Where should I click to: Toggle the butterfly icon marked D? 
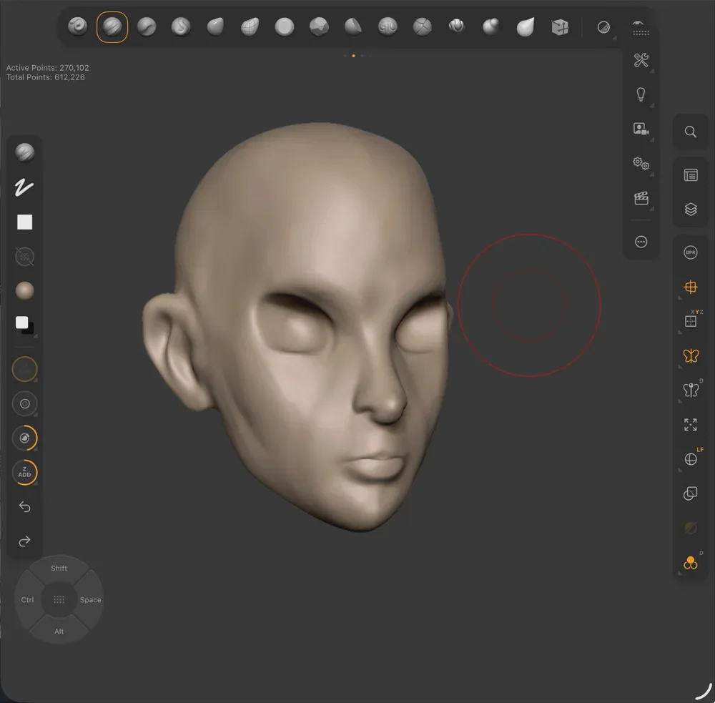click(691, 390)
